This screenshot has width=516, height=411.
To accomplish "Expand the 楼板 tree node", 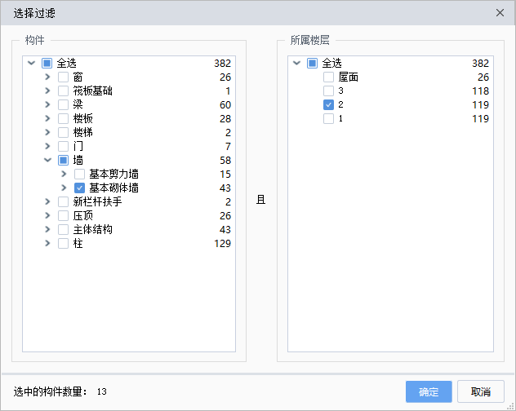I will pyautogui.click(x=47, y=118).
